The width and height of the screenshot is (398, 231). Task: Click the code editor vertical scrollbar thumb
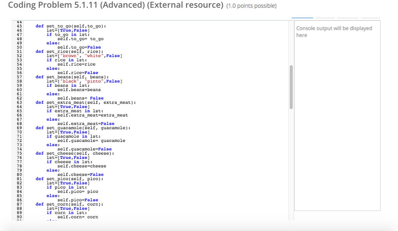click(x=291, y=87)
